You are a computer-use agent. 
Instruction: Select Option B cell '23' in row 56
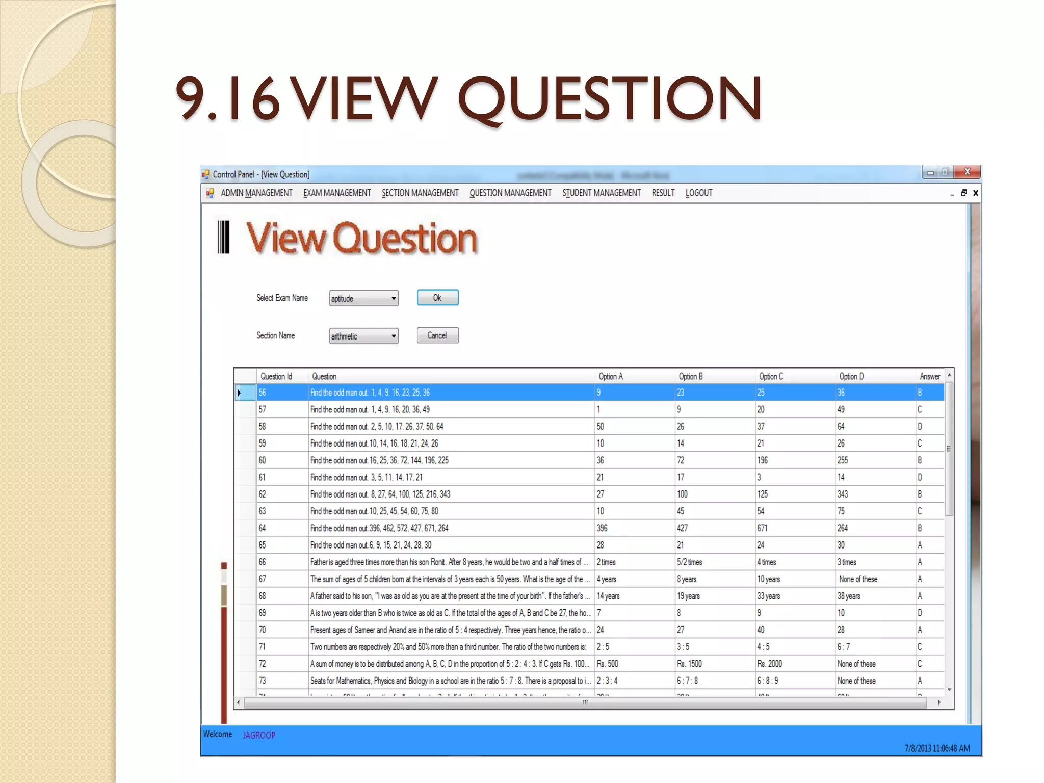[x=715, y=393]
